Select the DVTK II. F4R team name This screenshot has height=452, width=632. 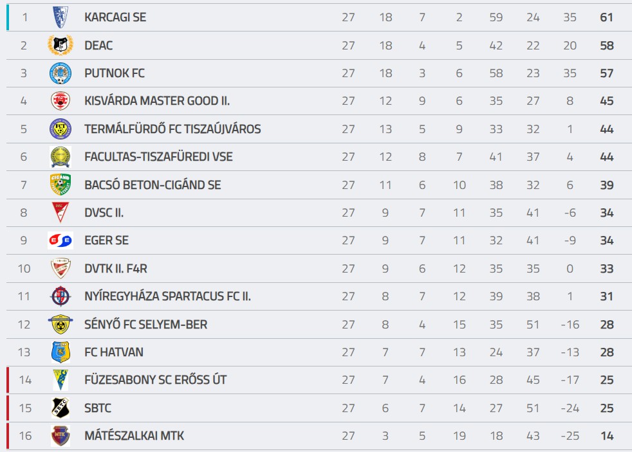(x=116, y=269)
